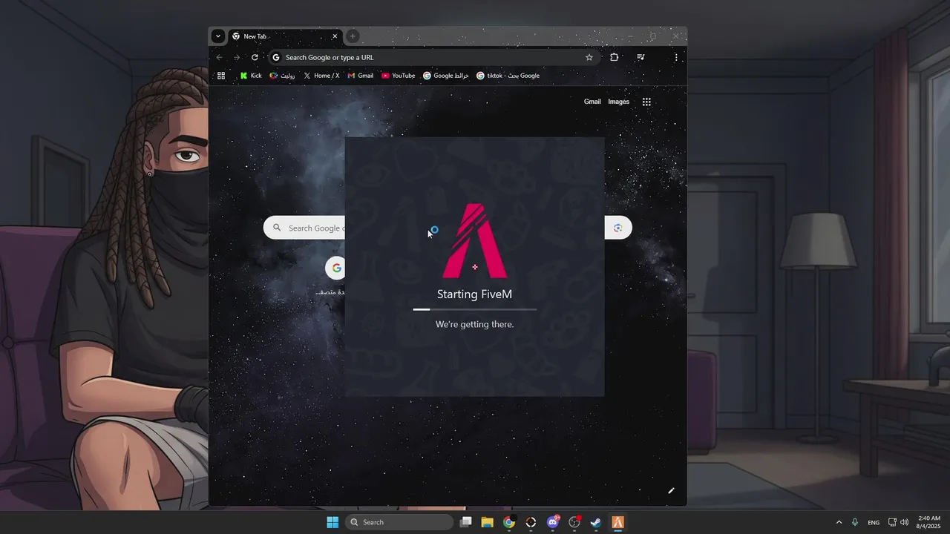Click the Images link on new tab page
The image size is (950, 534).
coord(618,102)
